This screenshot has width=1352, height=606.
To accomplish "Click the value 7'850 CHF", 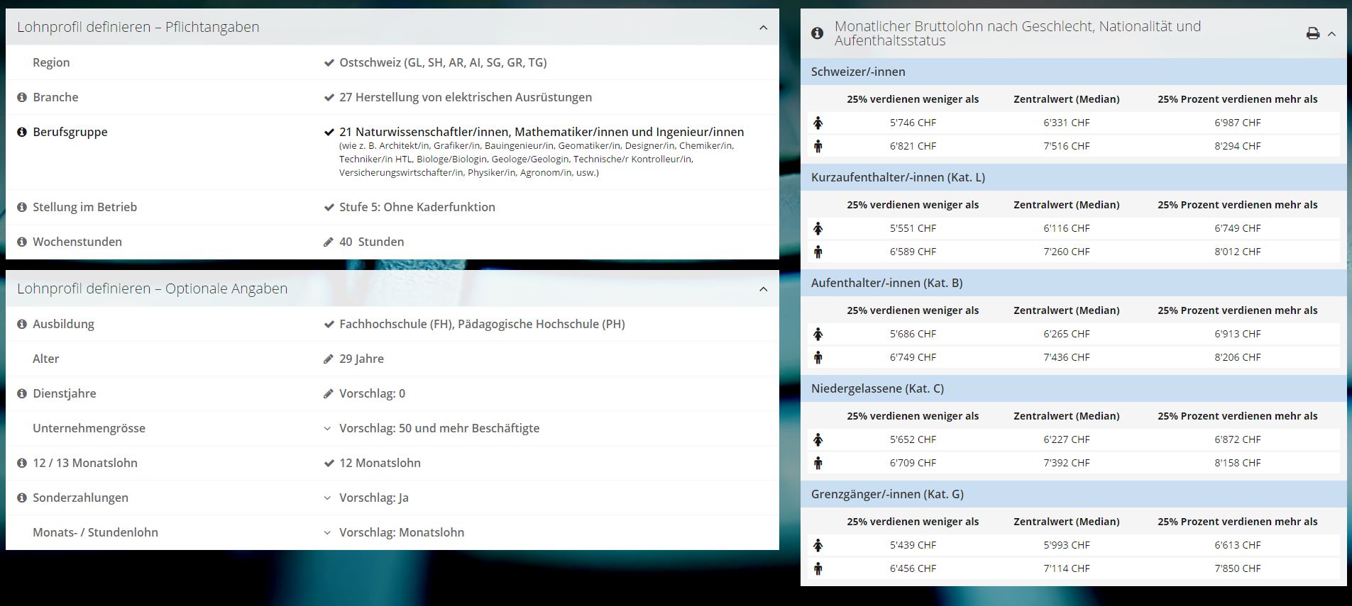I will pyautogui.click(x=1237, y=568).
